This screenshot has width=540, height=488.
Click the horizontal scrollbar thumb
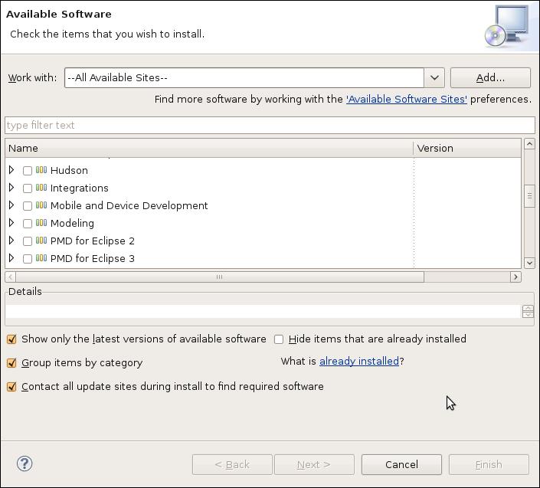220,277
